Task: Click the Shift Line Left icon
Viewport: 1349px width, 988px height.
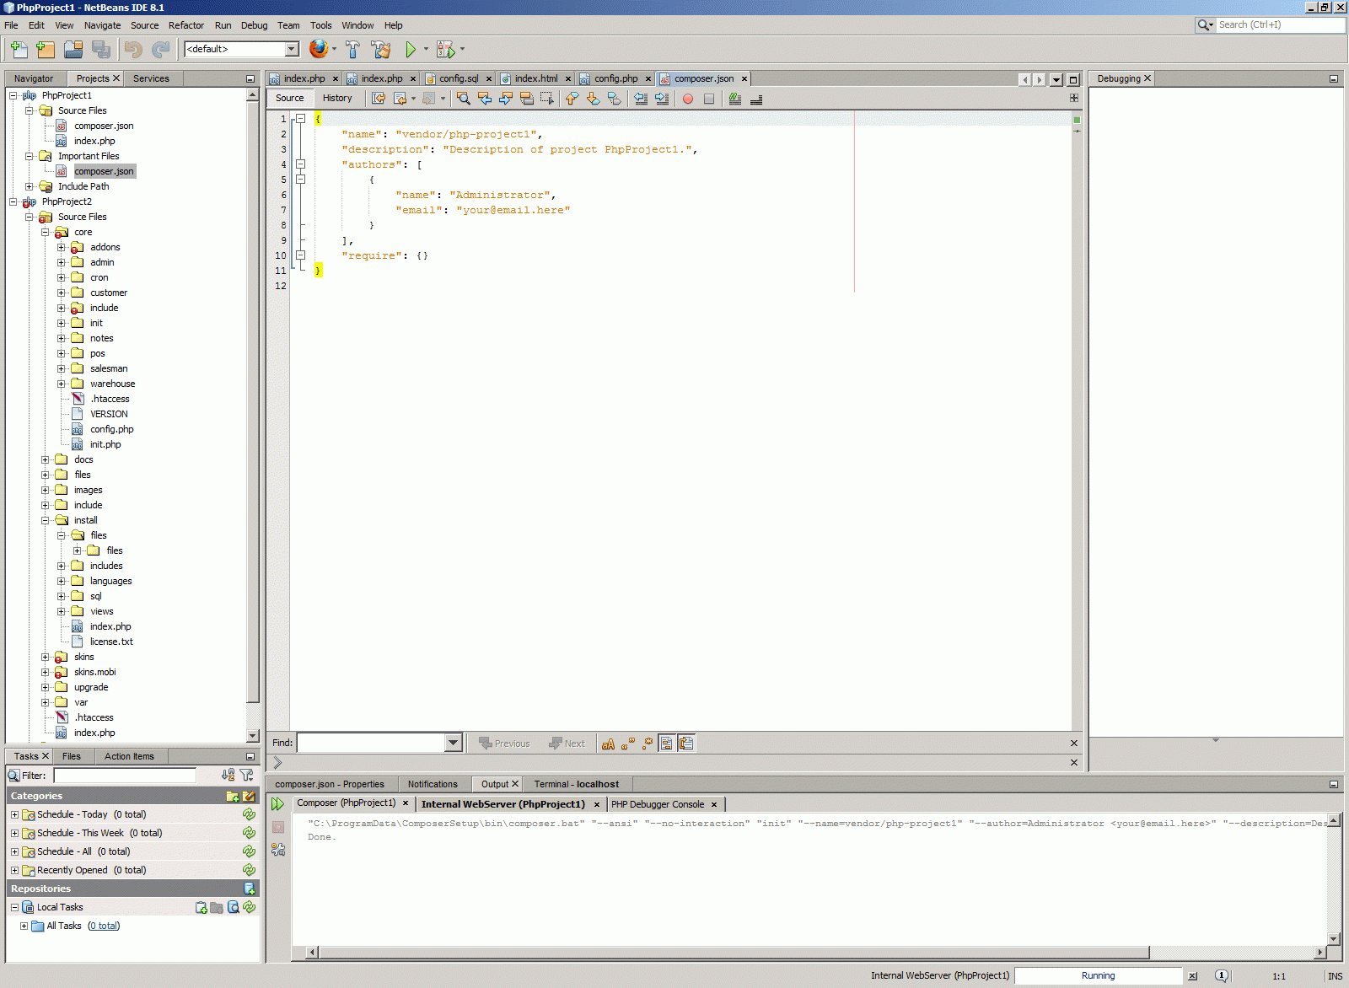Action: pos(641,99)
